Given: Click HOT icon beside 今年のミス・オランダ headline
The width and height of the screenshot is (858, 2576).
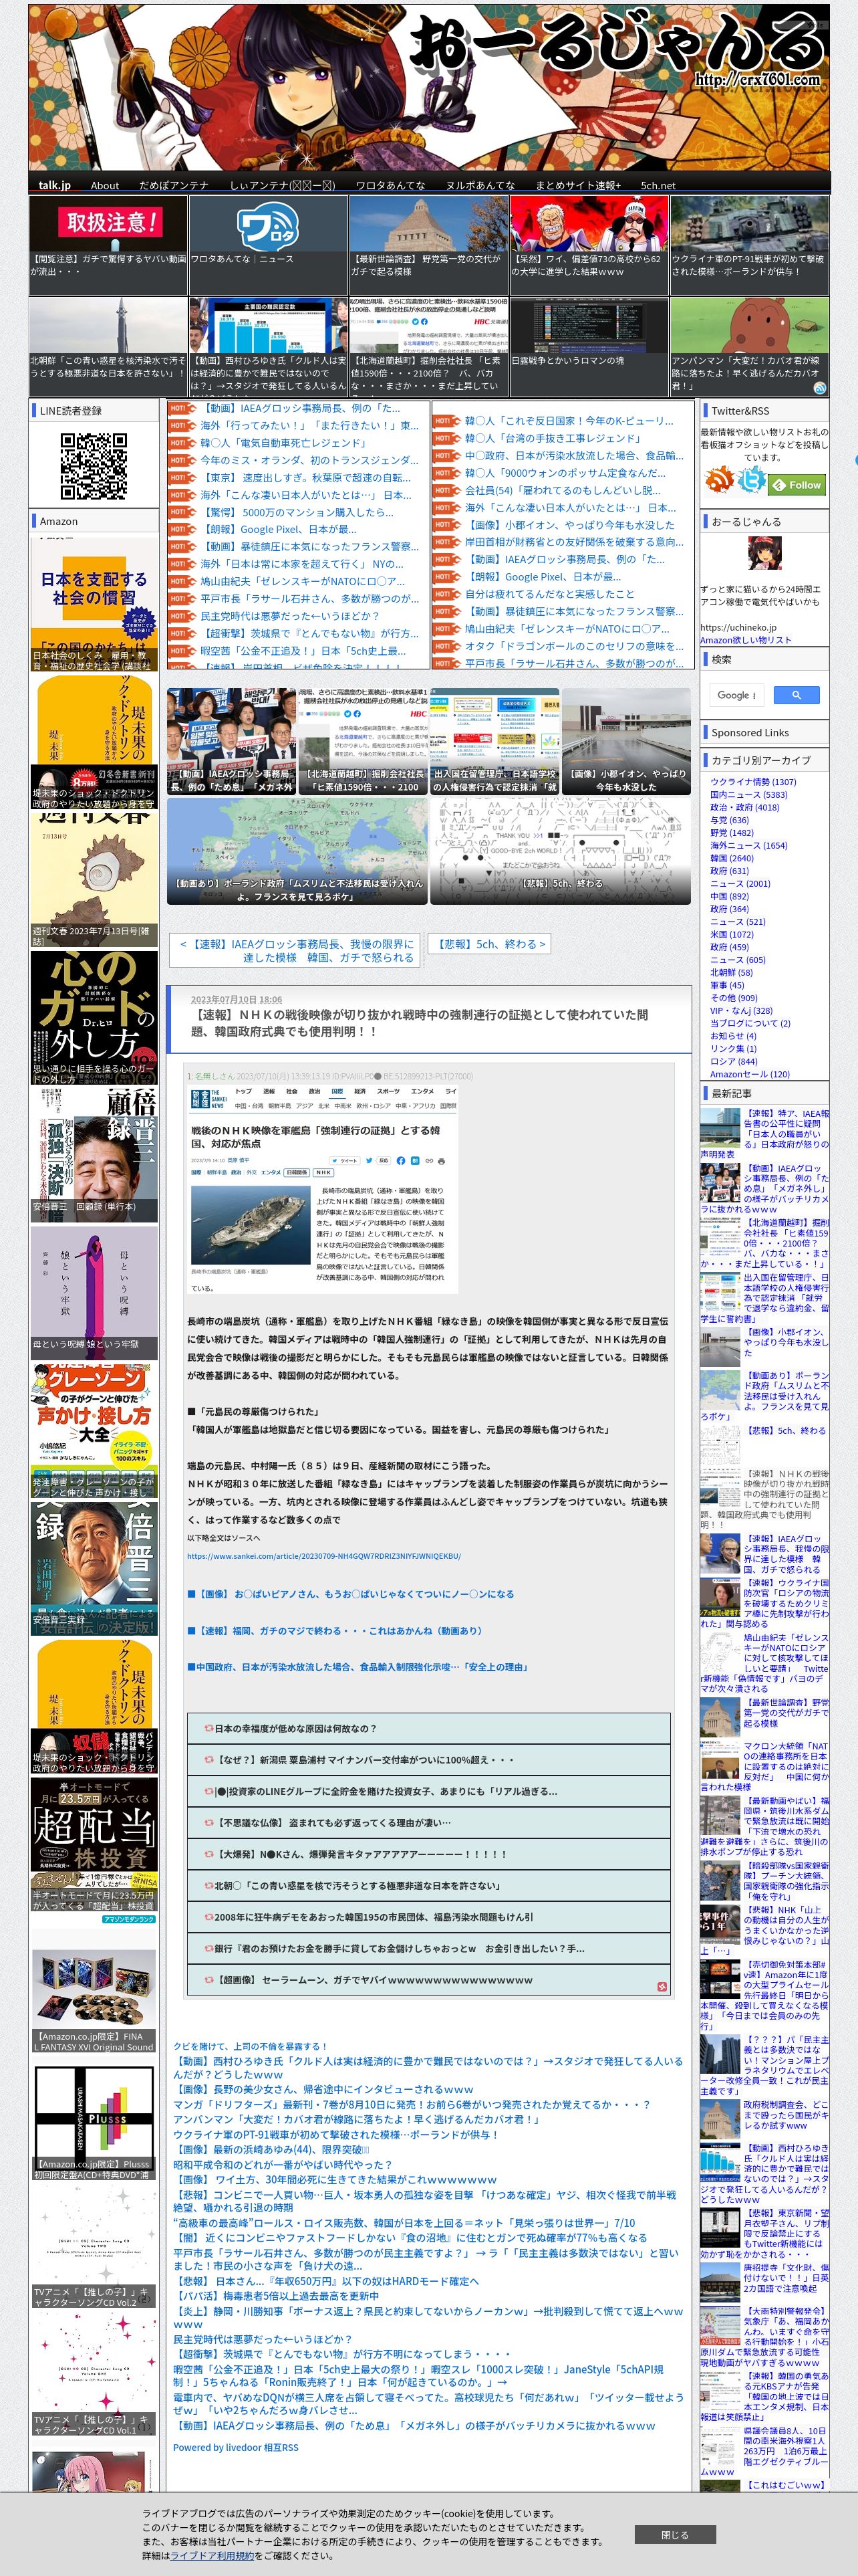Looking at the screenshot, I should 182,460.
